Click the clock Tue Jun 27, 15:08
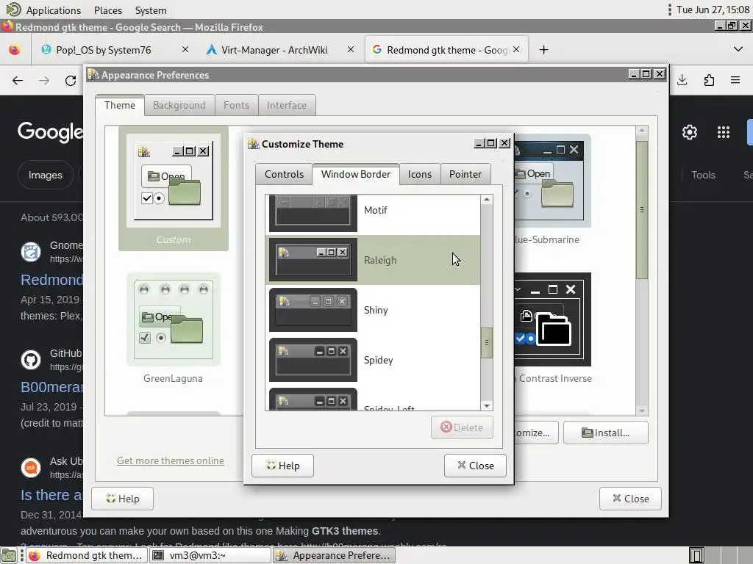Viewport: 753px width, 564px height. coord(713,10)
